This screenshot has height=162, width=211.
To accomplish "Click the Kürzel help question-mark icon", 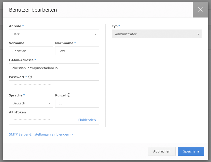I will click(69, 95).
